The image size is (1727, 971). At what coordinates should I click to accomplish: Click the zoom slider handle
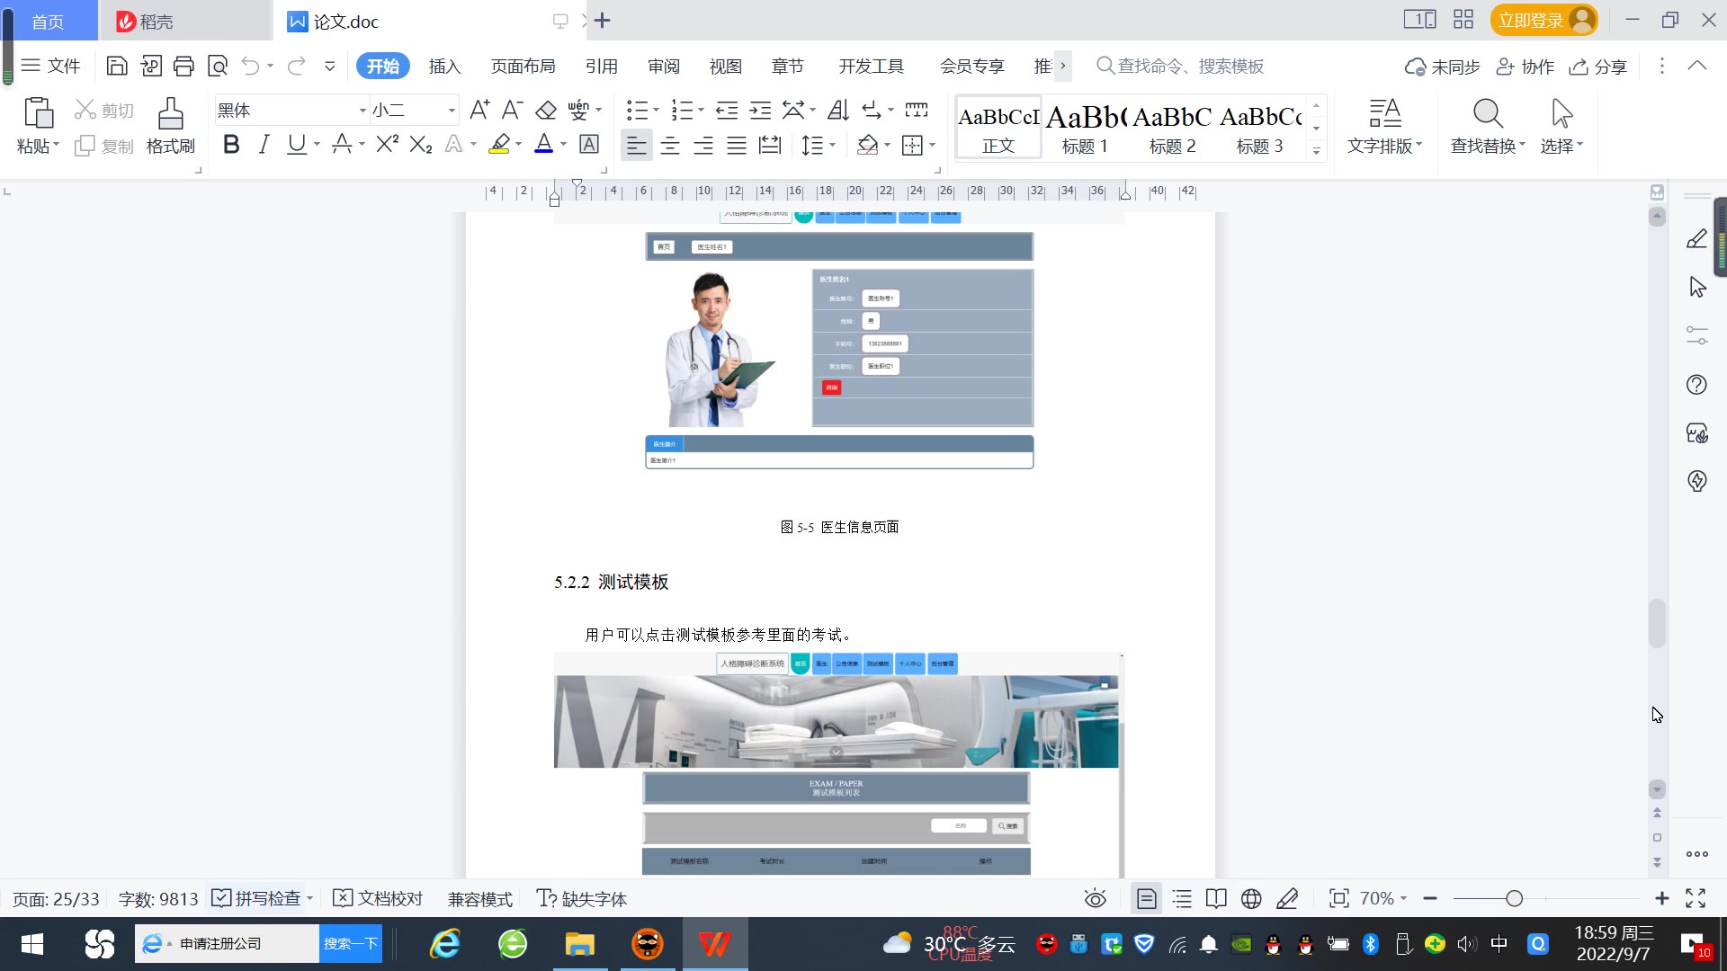[x=1515, y=898]
